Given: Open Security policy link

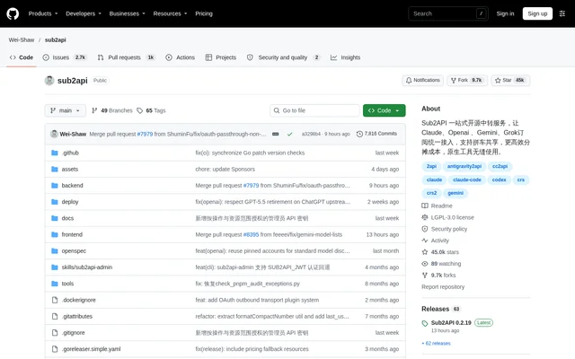Looking at the screenshot, I should (445, 229).
